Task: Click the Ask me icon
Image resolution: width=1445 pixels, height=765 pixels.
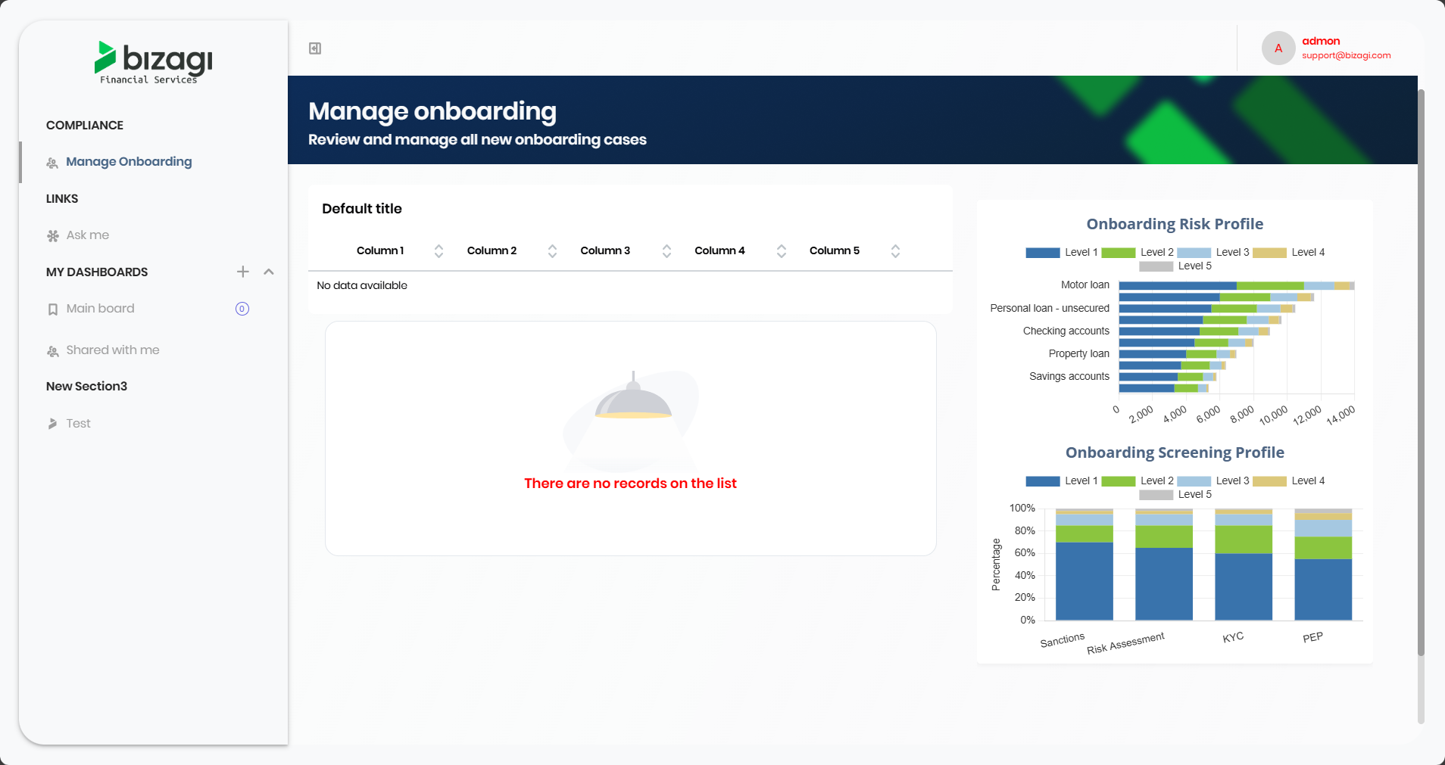Action: [53, 236]
